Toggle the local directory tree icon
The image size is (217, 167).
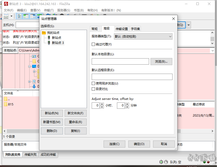[26, 16]
